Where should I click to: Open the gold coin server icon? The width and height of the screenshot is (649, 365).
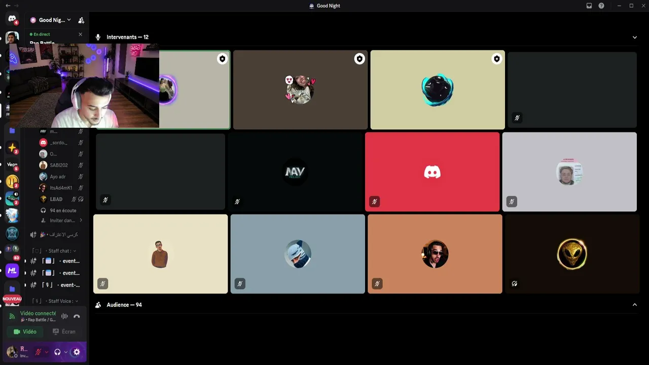[x=12, y=181]
